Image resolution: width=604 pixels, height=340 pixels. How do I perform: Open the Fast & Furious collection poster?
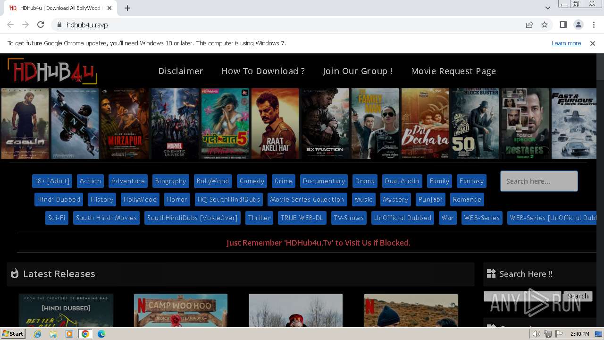[574, 124]
